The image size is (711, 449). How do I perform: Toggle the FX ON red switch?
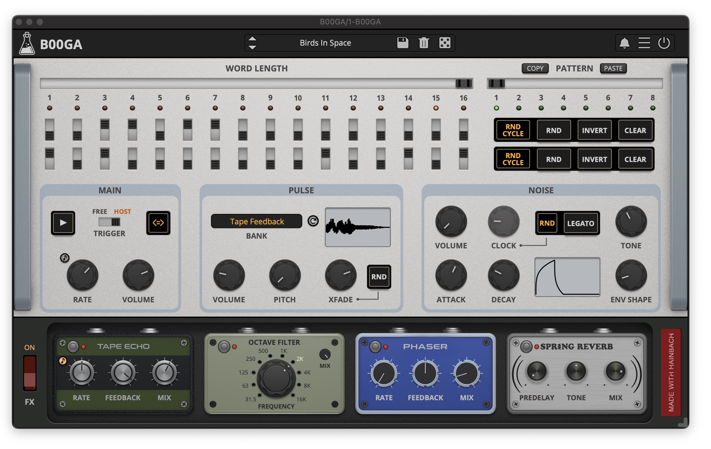coord(30,373)
